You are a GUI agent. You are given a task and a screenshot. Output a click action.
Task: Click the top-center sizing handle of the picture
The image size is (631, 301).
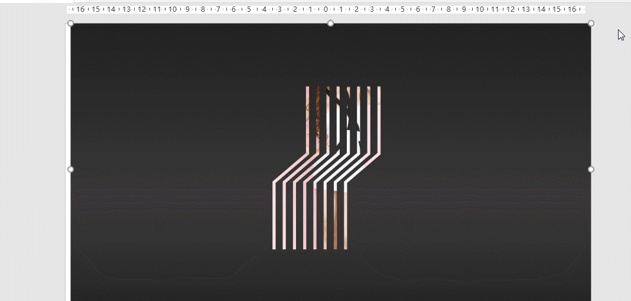(x=330, y=24)
